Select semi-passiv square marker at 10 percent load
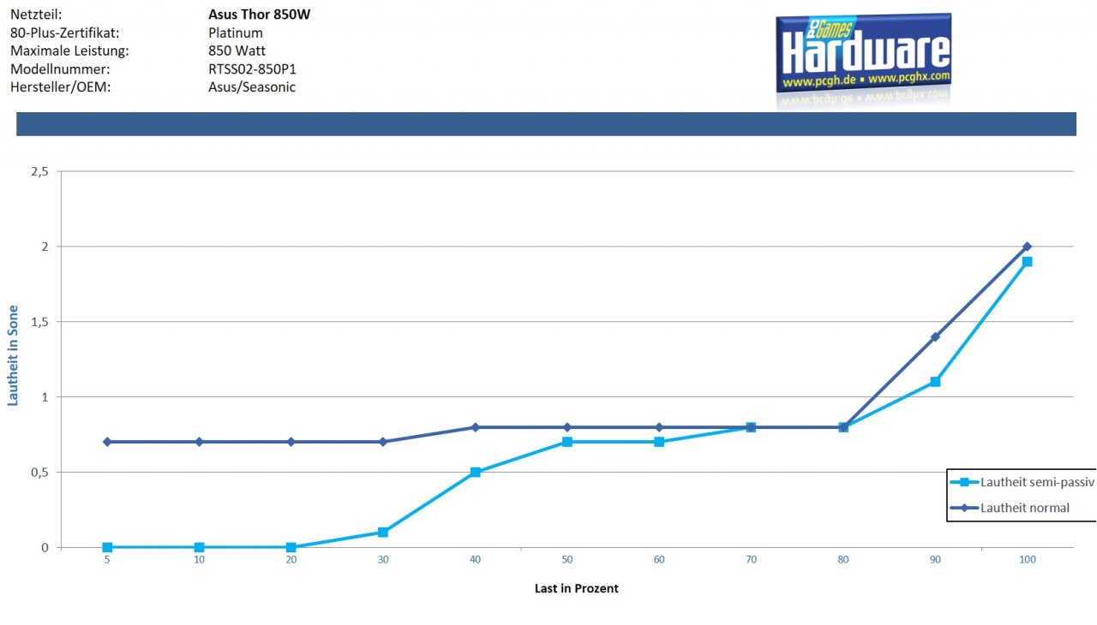1097x625 pixels. point(199,547)
